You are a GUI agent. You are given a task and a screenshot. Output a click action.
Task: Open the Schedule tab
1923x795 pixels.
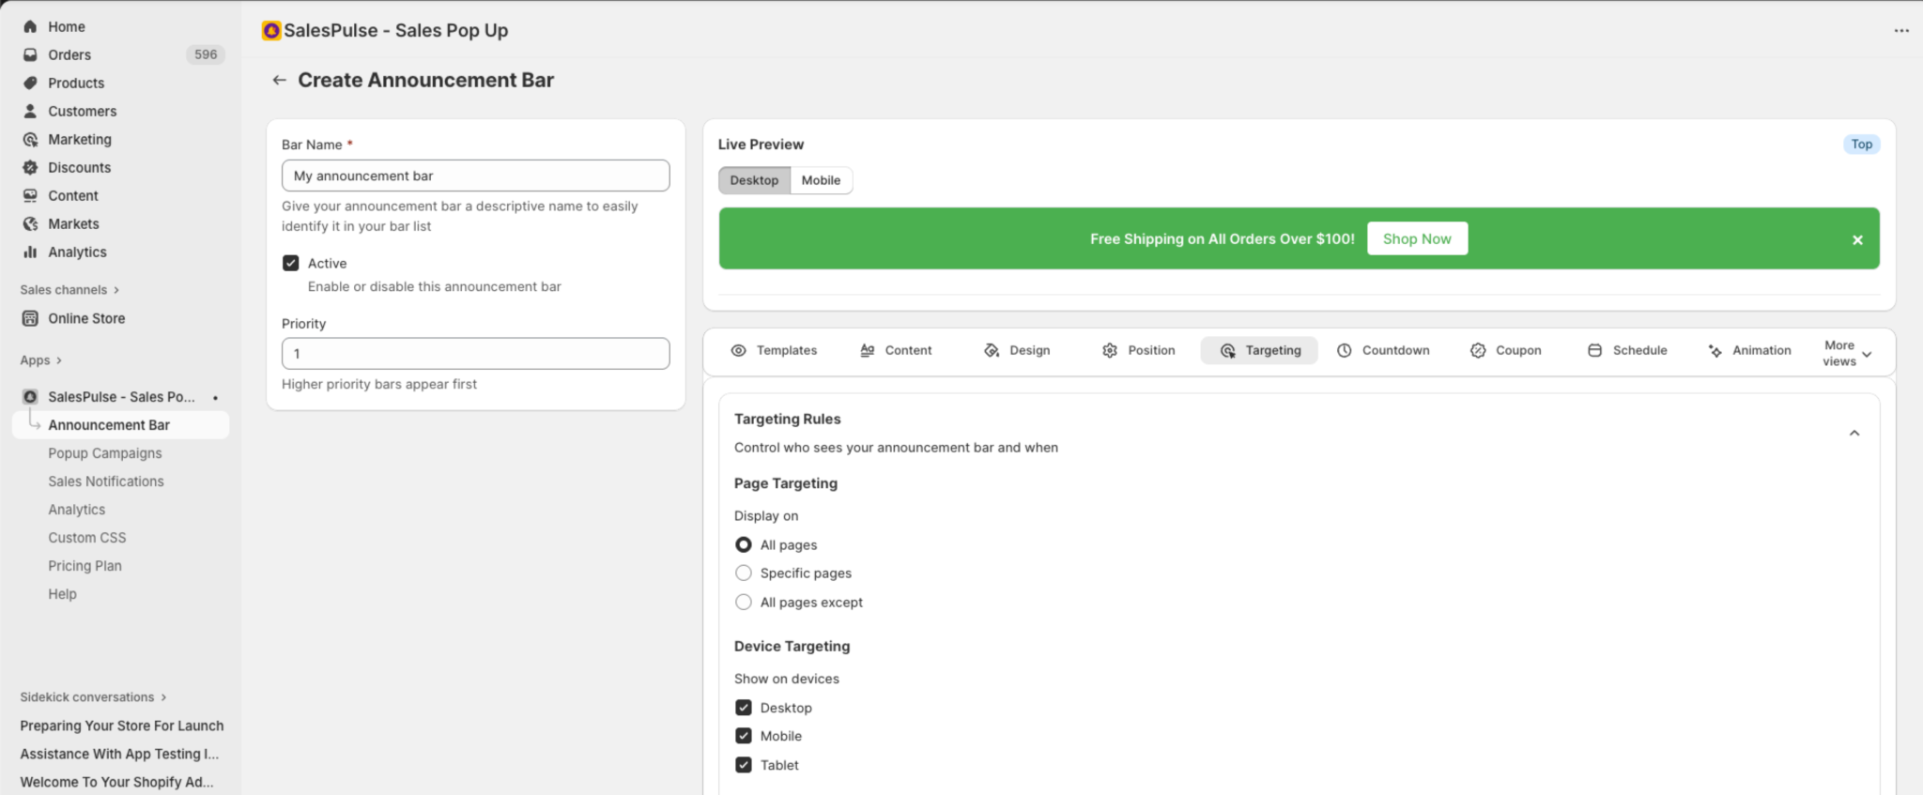click(x=1627, y=350)
